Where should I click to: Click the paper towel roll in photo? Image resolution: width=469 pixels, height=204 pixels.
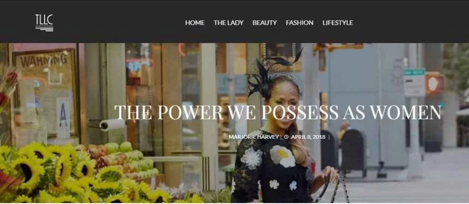click(x=112, y=125)
